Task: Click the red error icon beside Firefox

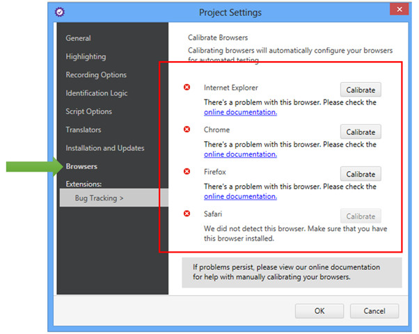Action: (x=187, y=171)
